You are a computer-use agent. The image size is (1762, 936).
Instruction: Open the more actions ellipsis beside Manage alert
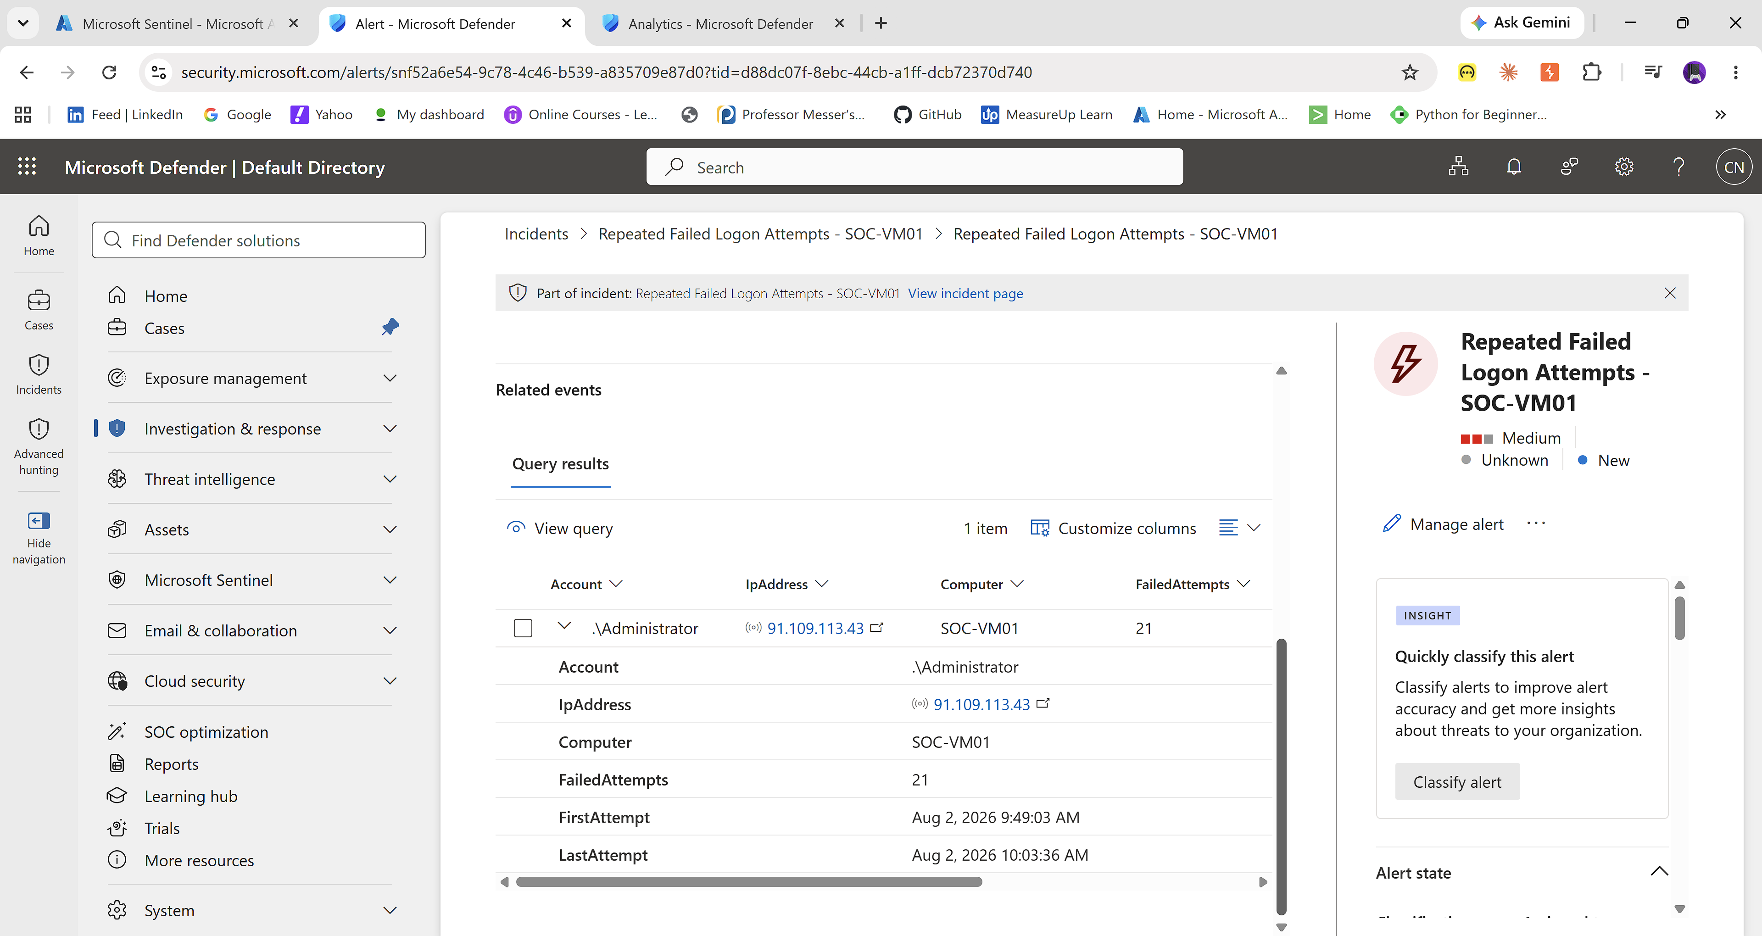(x=1536, y=524)
